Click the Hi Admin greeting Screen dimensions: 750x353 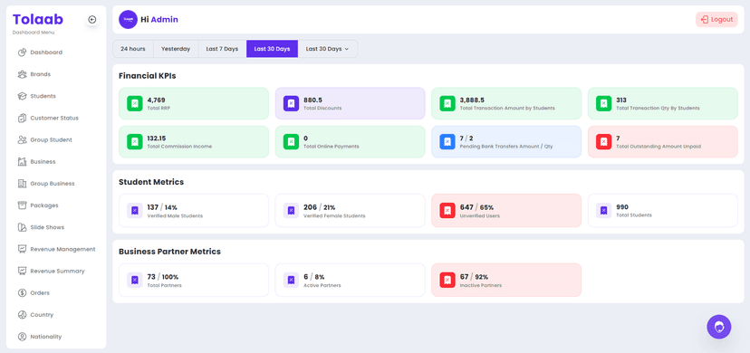(x=159, y=20)
